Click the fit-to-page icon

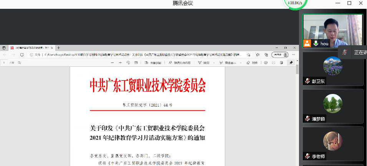pyautogui.click(x=136, y=62)
